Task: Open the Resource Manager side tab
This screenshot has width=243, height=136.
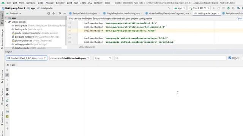Action: (2, 39)
